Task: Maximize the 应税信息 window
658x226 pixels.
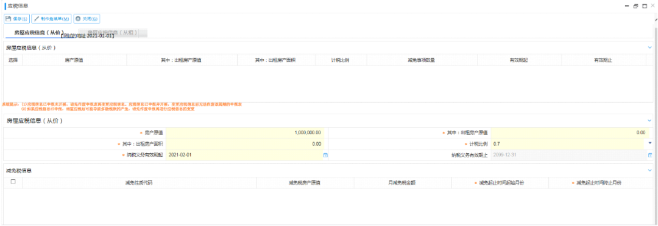Action: [x=644, y=6]
